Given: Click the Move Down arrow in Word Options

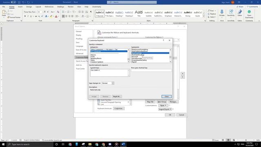Looking at the screenshot, I should coord(183,77).
